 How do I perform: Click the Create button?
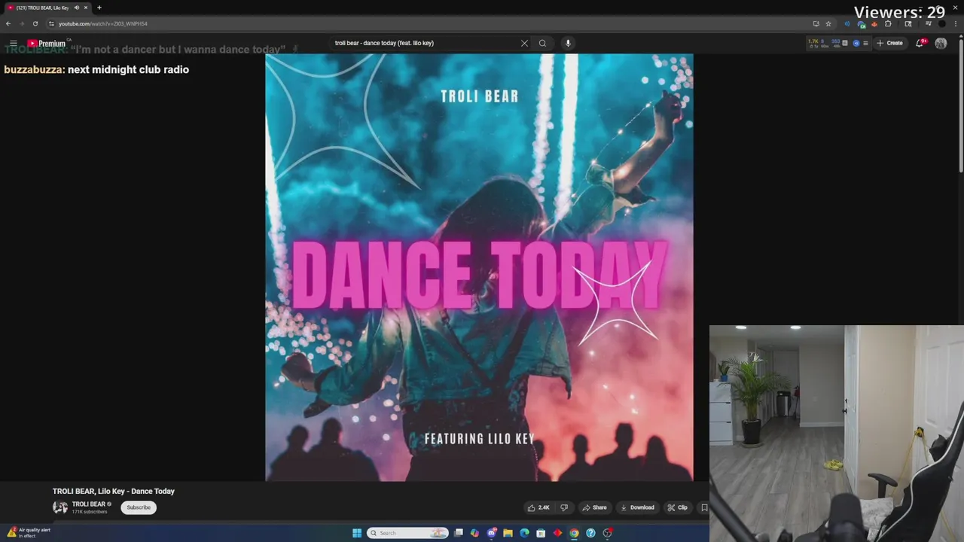889,43
